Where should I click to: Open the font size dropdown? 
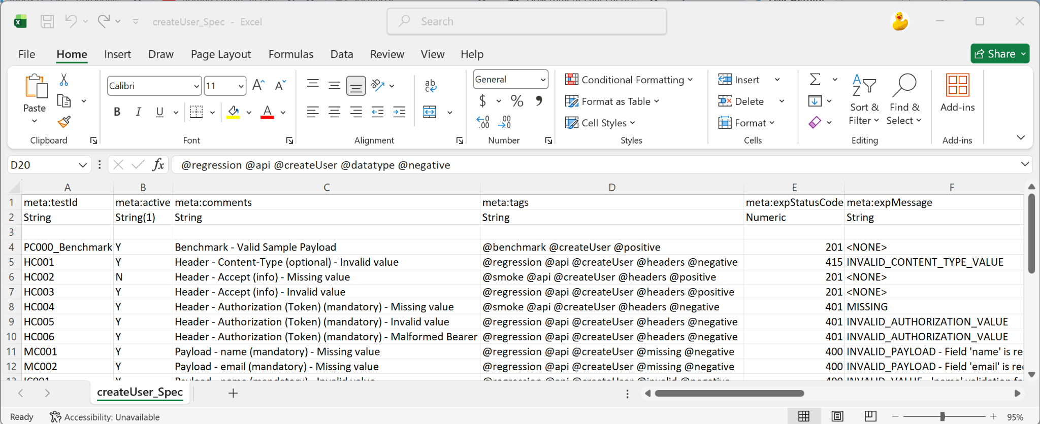[241, 86]
